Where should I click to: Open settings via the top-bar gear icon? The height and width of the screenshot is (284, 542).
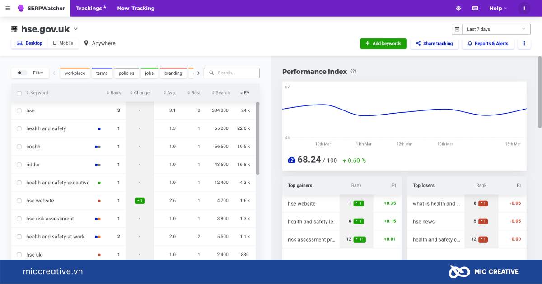point(458,8)
